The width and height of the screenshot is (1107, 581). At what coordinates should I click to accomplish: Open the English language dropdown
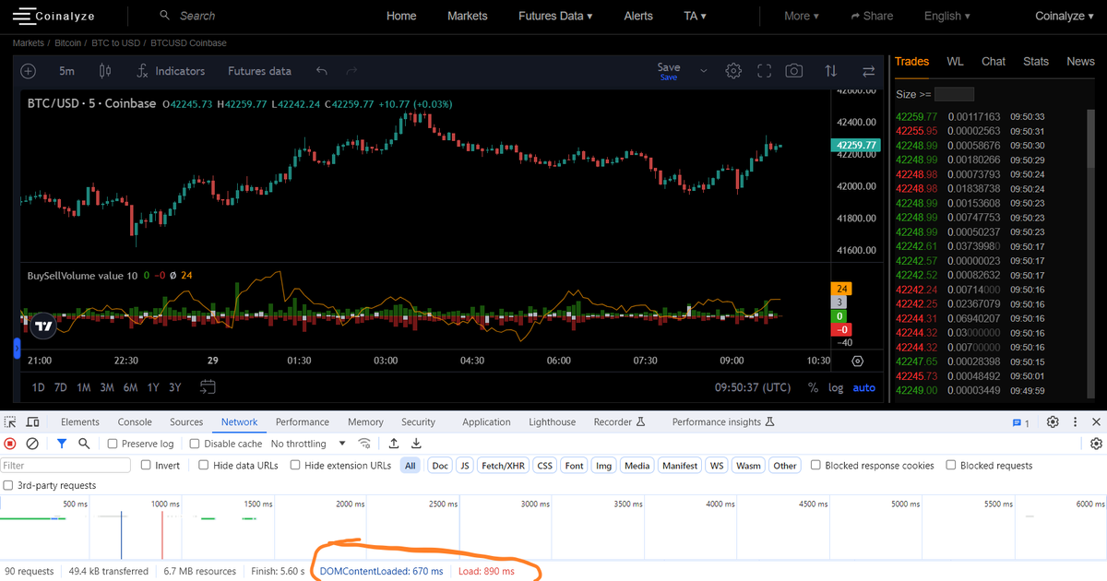click(947, 16)
